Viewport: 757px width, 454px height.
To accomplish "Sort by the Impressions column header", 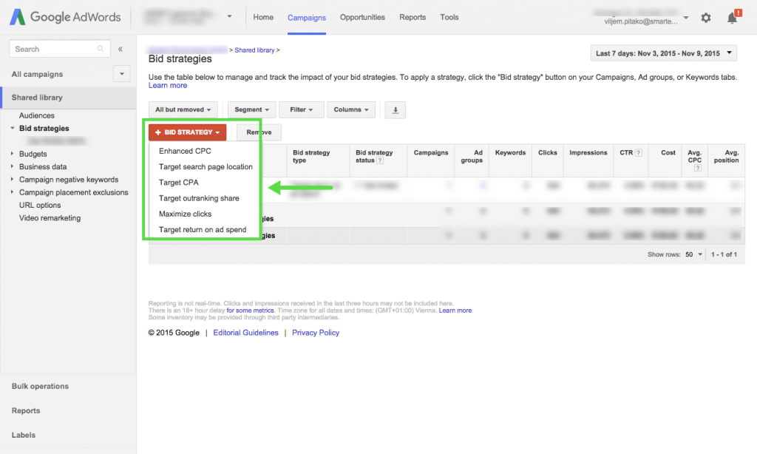I will [x=588, y=152].
